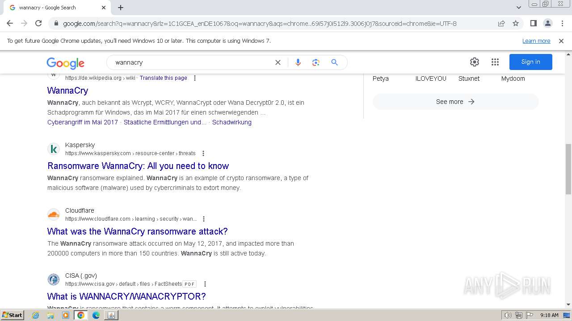Sign in to Google account

531,62
